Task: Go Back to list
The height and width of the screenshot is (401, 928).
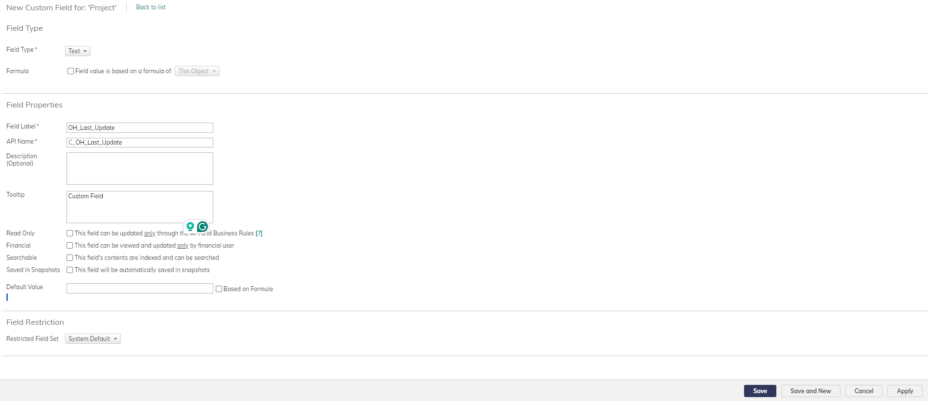Action: click(151, 7)
